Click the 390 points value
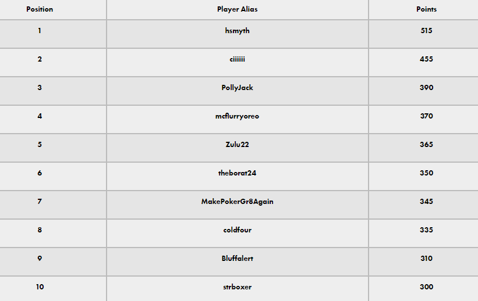Image resolution: width=478 pixels, height=301 pixels. tap(426, 88)
